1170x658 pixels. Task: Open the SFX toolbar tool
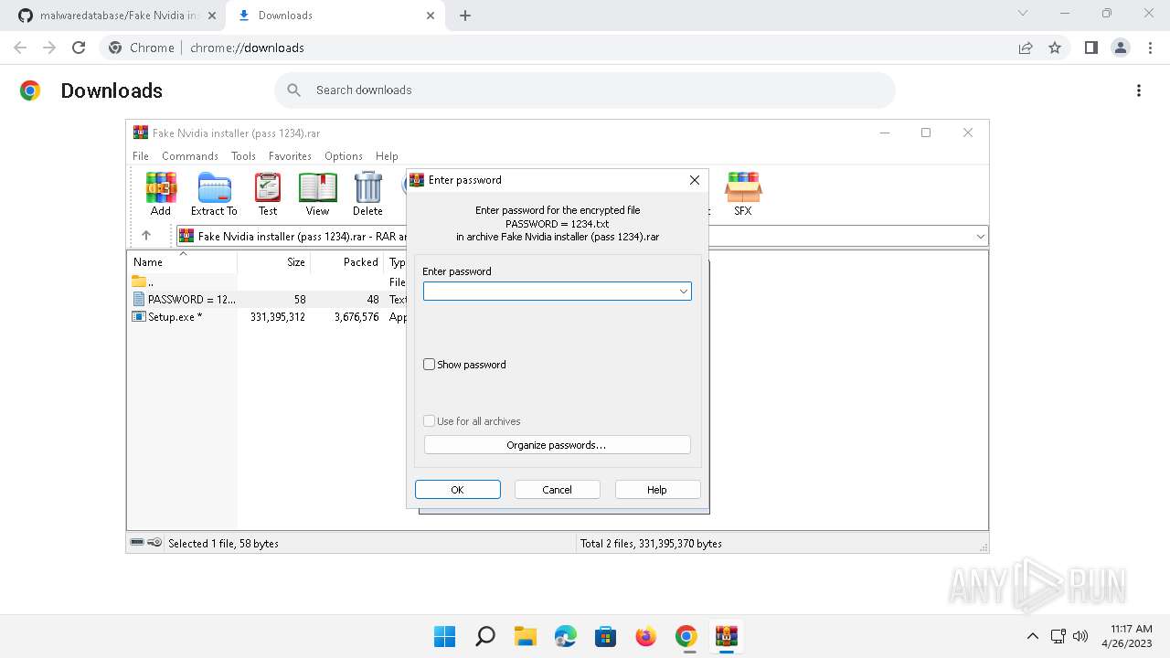743,194
